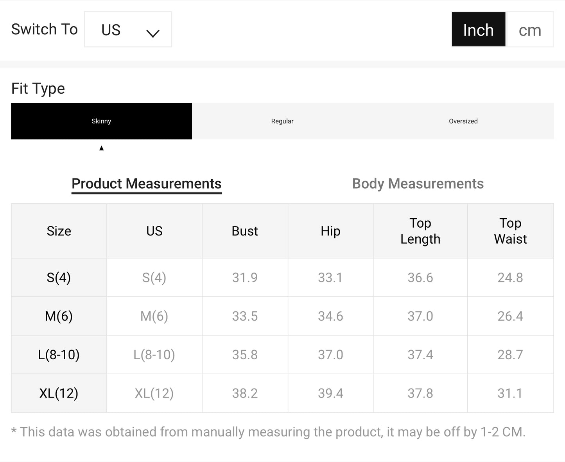
Task: Select the Oversized fit type
Action: point(463,121)
